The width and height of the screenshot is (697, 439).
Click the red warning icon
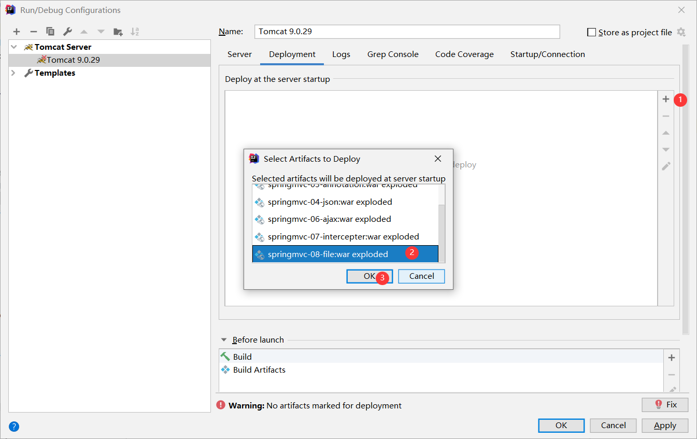[221, 405]
